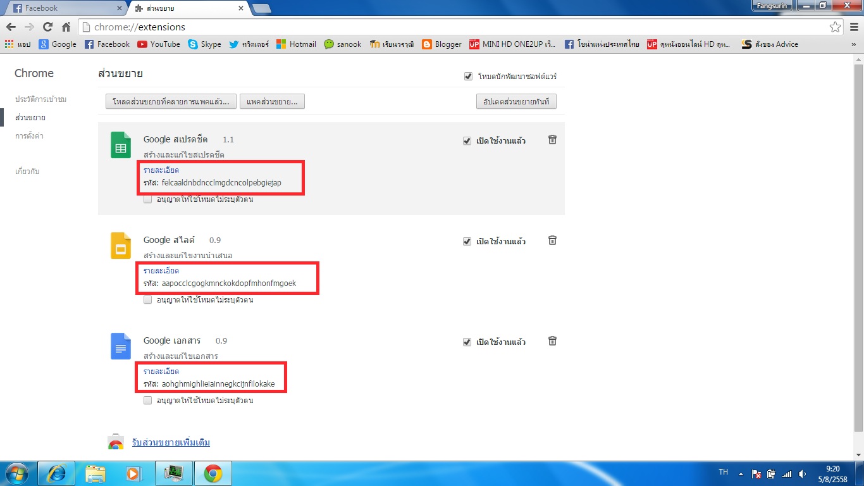
Task: Click the TH language indicator in taskbar
Action: [x=724, y=473]
